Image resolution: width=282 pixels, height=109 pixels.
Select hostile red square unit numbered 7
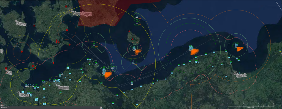67,30
